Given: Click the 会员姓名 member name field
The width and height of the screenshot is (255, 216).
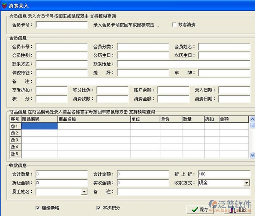Looking at the screenshot, I should (x=223, y=47).
